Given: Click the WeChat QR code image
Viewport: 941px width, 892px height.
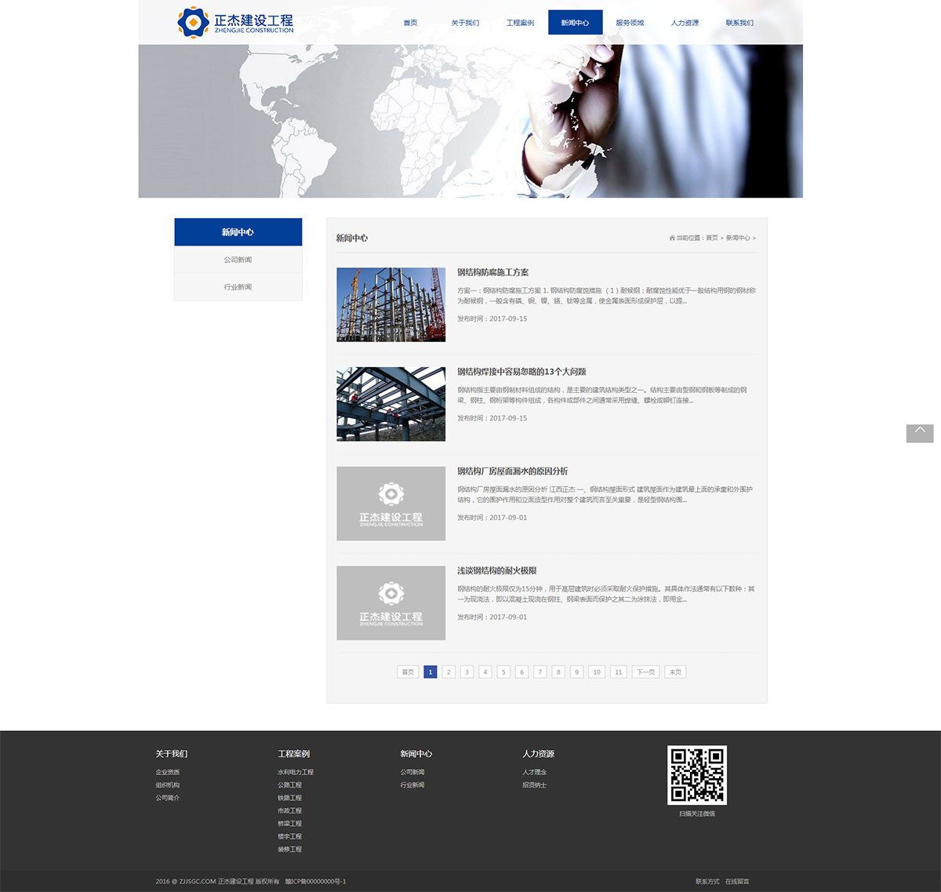Looking at the screenshot, I should [x=697, y=775].
